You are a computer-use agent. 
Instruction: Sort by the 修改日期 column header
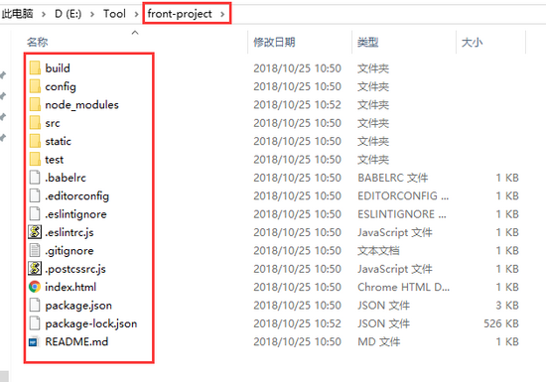coord(274,42)
